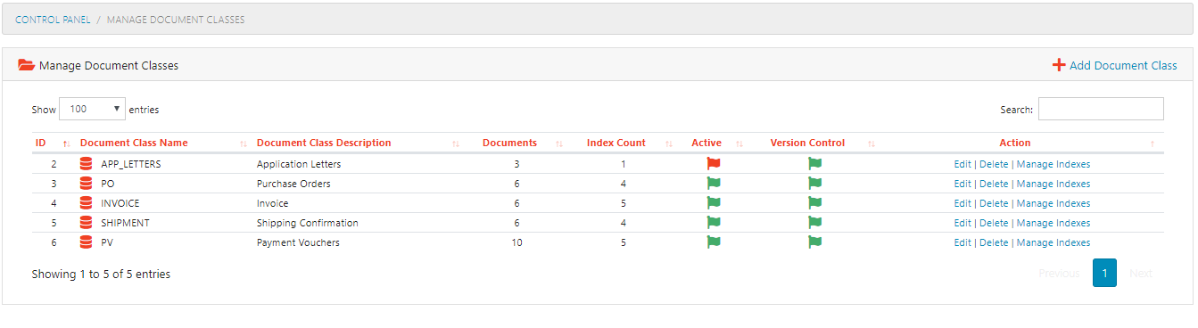Delete the INVOICE document class
This screenshot has width=1198, height=328.
(x=994, y=203)
